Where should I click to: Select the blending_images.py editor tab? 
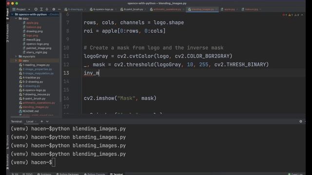[202, 9]
